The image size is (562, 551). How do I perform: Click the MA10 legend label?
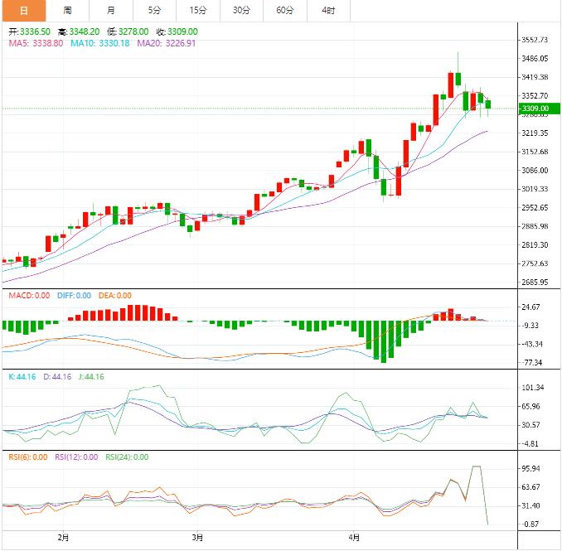(x=100, y=42)
